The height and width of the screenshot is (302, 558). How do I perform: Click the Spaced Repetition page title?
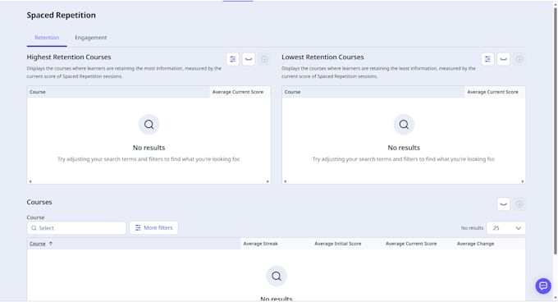pos(62,15)
